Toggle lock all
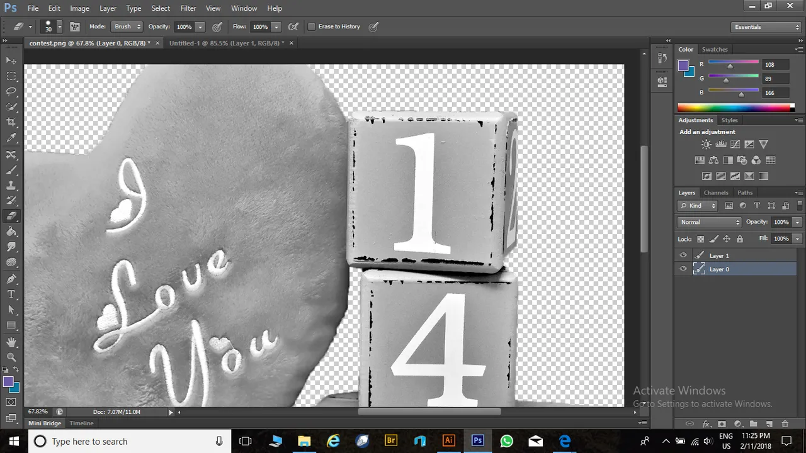This screenshot has width=806, height=453. [x=740, y=239]
